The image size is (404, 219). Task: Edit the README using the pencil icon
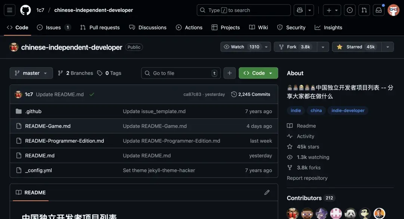pos(267,192)
